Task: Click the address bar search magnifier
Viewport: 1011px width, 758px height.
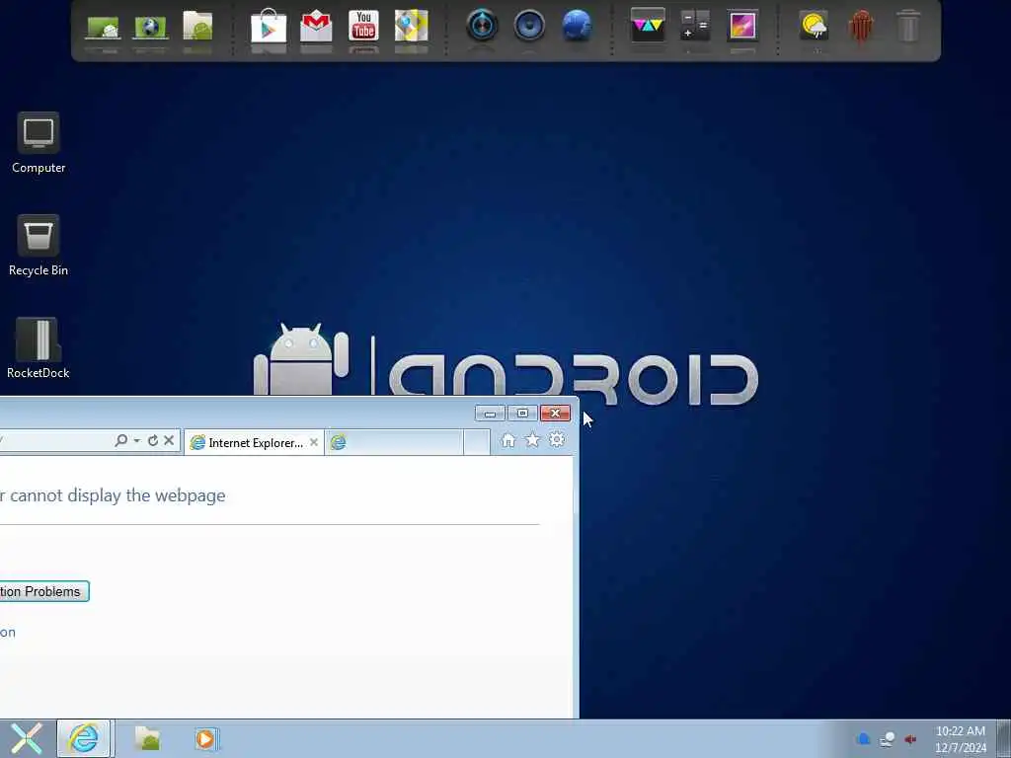Action: (x=120, y=440)
